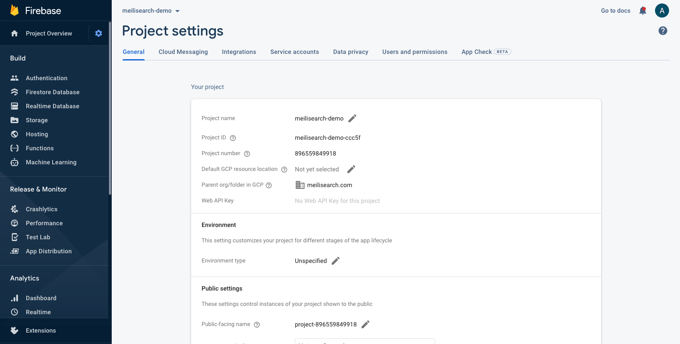680x344 pixels.
Task: Open the project settings gear icon
Action: (x=99, y=33)
